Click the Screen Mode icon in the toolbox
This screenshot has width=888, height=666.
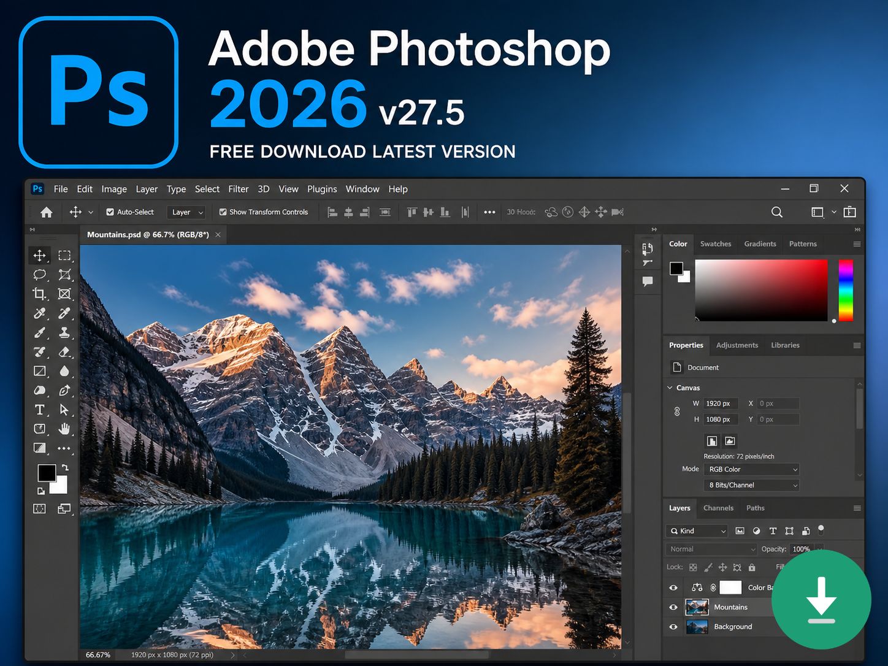coord(64,508)
